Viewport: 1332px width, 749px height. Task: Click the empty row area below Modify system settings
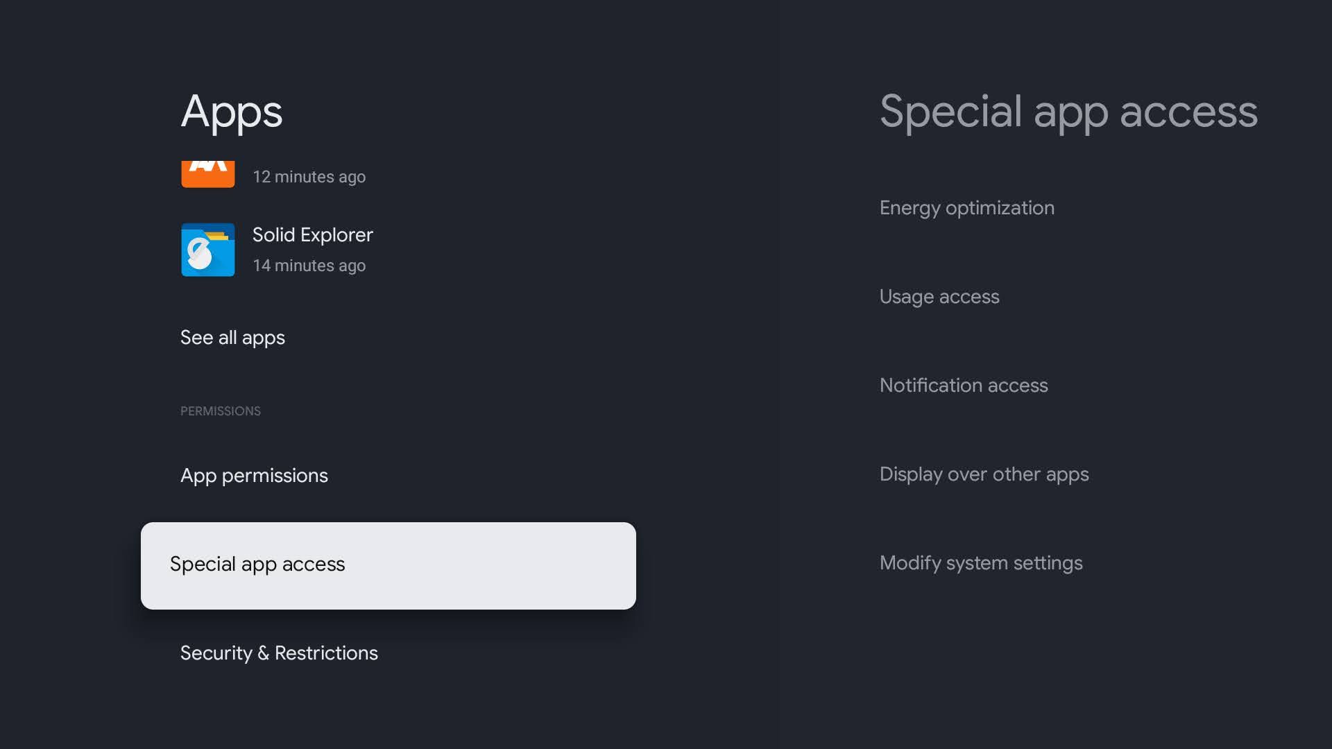(x=1006, y=652)
